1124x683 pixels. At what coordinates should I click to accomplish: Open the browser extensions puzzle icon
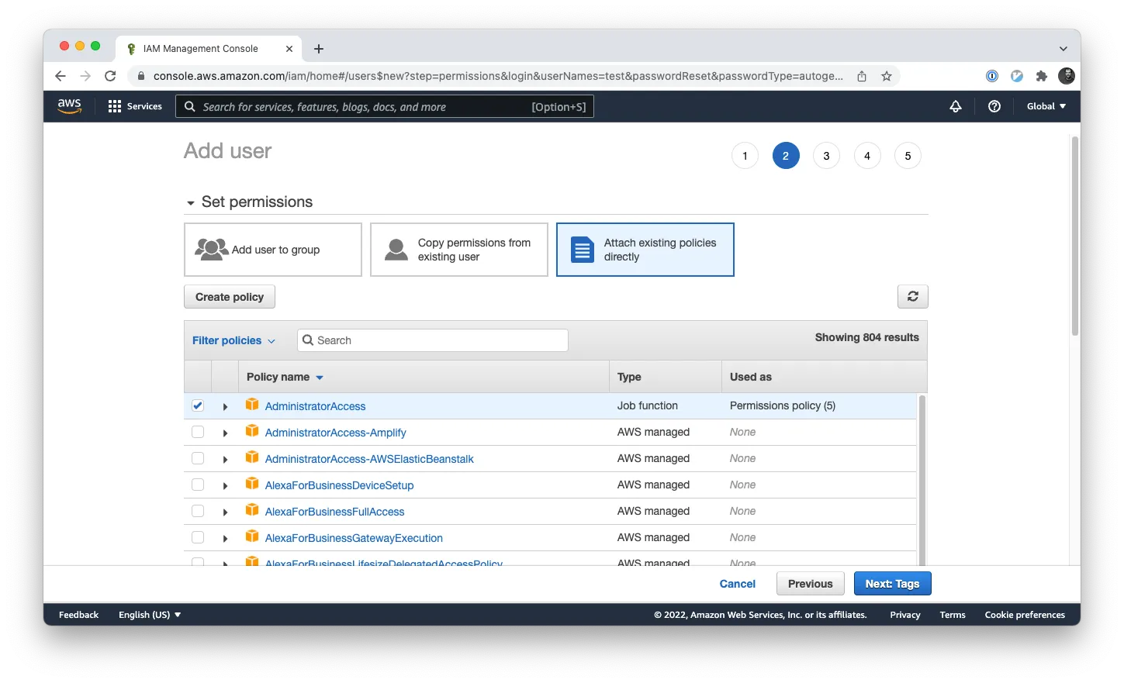point(1042,76)
